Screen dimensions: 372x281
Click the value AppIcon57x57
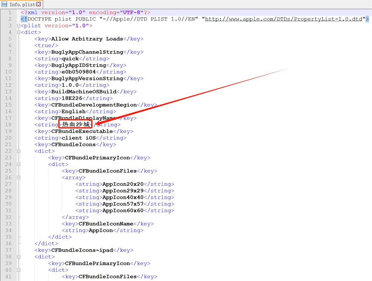(123, 204)
